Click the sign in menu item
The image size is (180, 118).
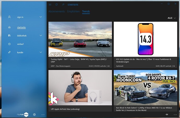coord(20,17)
